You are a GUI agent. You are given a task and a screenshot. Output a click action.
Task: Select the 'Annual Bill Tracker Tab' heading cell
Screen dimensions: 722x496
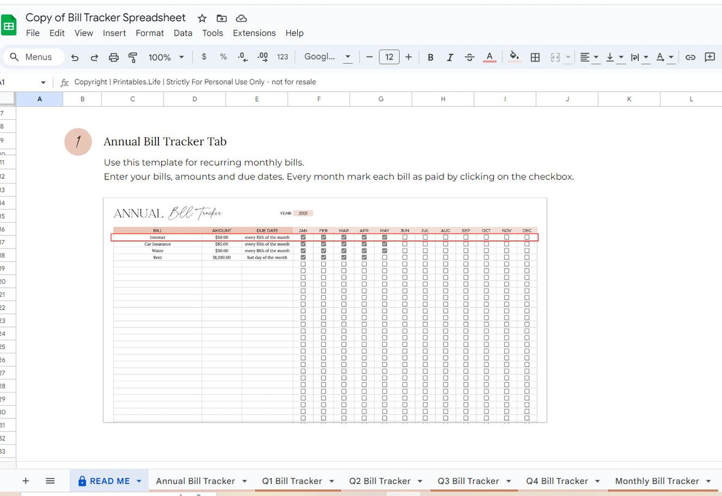click(x=165, y=141)
